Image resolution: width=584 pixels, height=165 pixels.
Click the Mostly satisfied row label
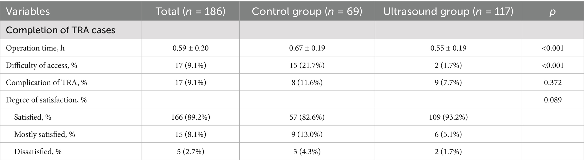coord(45,134)
